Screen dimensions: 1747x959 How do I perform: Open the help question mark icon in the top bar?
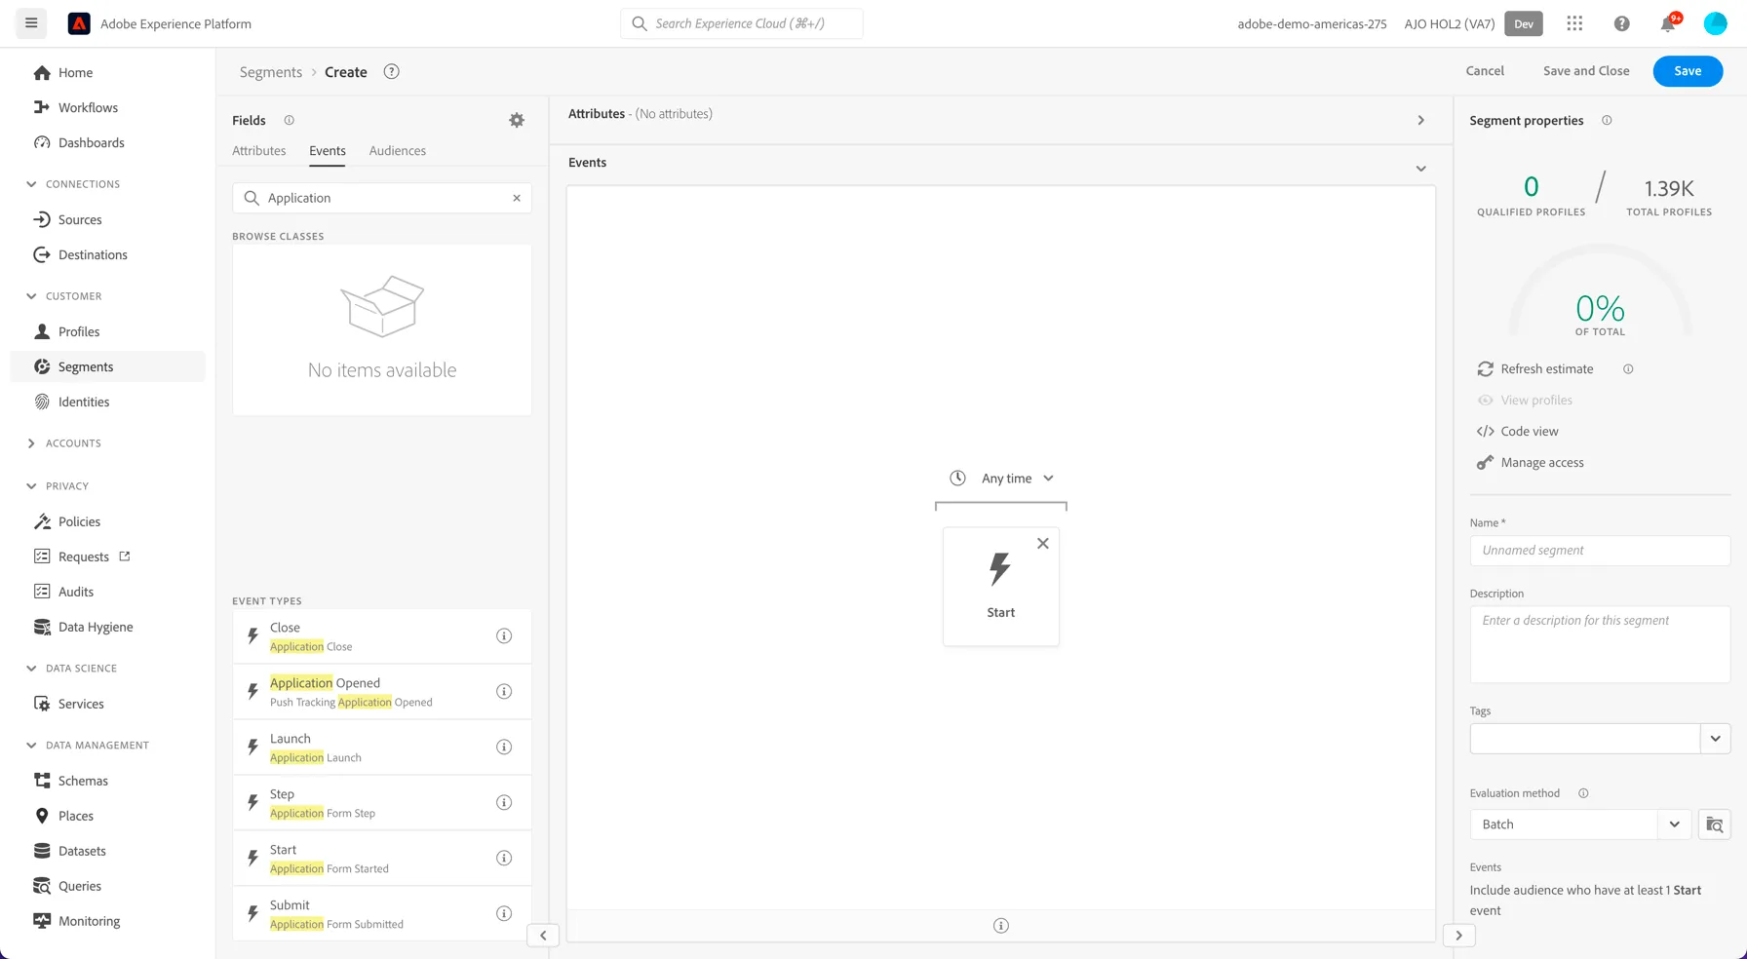(x=1621, y=23)
